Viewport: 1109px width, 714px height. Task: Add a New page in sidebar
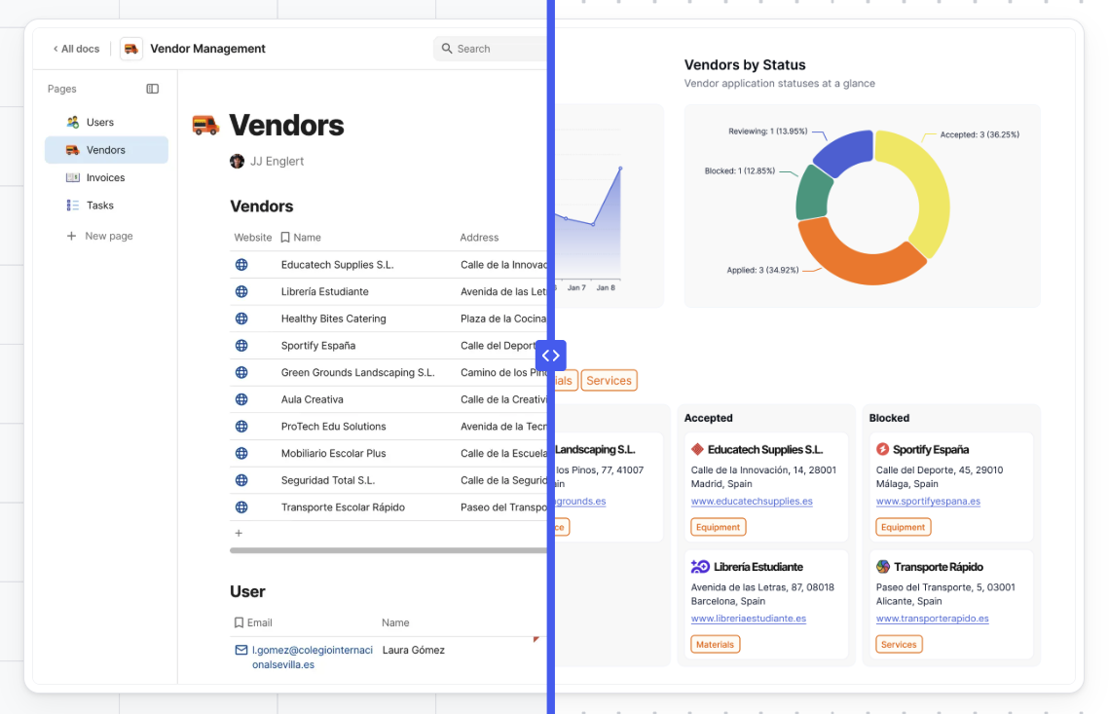99,237
